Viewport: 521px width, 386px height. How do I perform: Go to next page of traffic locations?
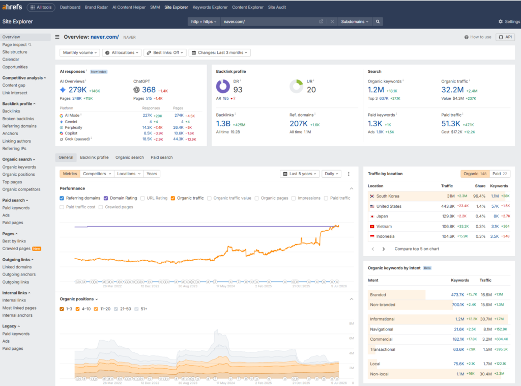coord(384,249)
